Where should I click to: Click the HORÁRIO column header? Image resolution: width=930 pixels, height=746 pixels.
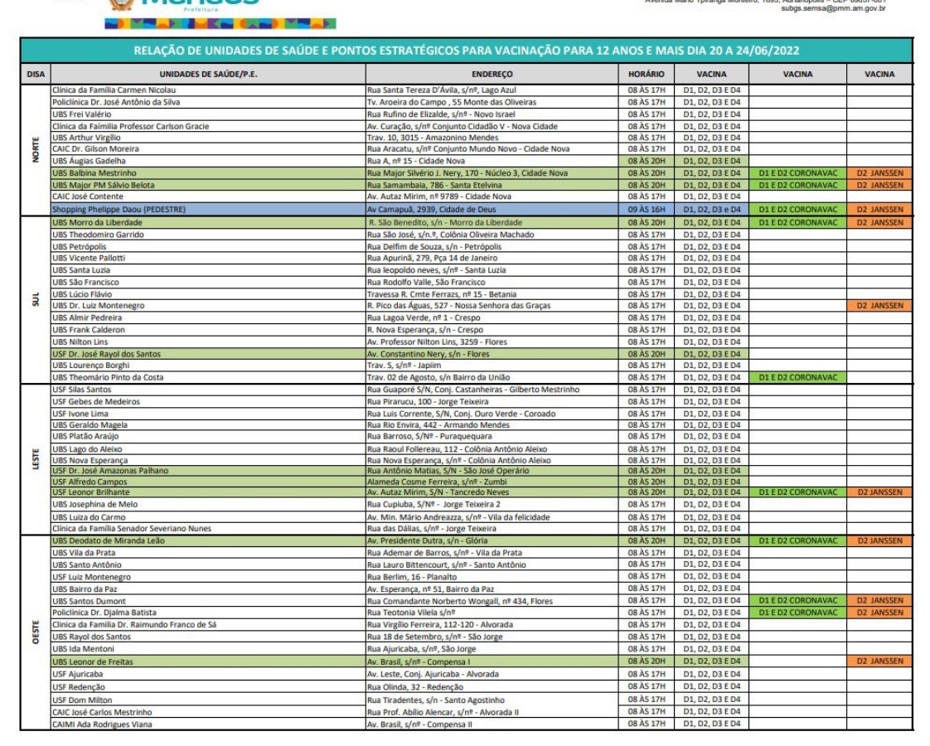(647, 74)
